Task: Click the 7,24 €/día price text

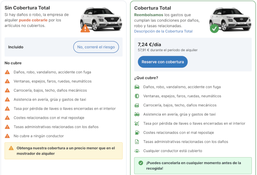Action: [149, 44]
